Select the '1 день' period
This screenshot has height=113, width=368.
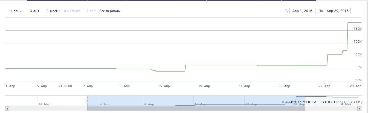(15, 11)
